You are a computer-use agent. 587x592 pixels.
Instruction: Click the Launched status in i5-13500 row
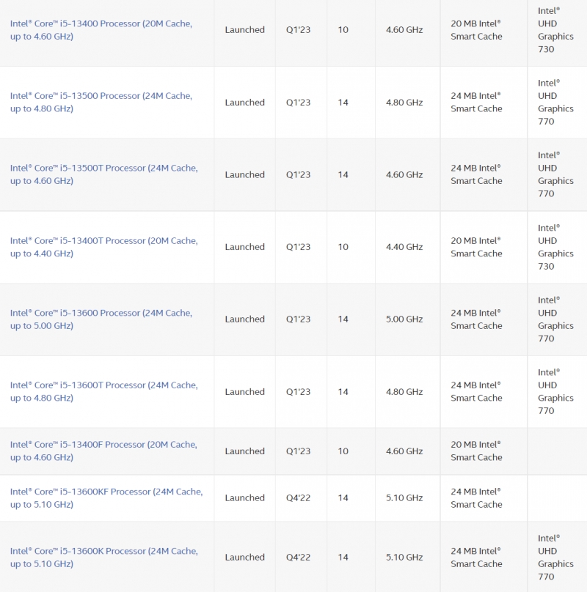[245, 103]
